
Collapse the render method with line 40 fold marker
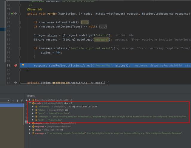[20, 14]
